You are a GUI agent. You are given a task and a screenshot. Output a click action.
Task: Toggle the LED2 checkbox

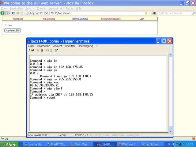[6, 25]
